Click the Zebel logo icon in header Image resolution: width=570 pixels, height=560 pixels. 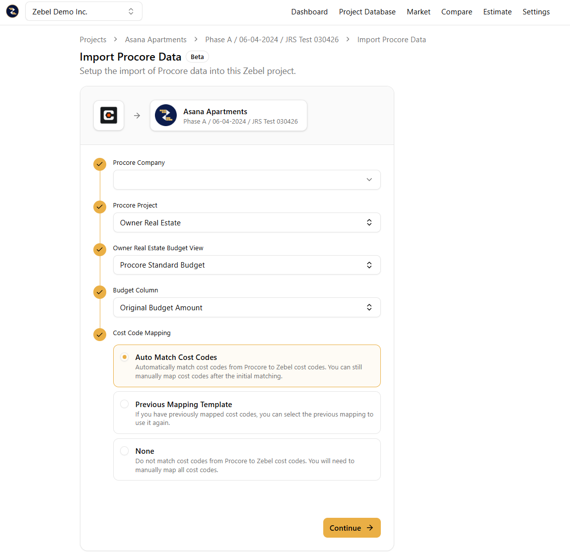tap(12, 11)
